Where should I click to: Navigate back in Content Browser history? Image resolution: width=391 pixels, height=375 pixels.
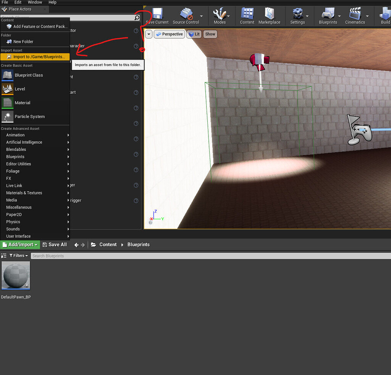coord(76,245)
